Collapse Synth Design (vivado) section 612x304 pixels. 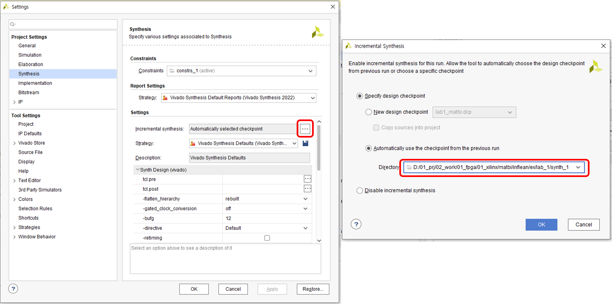click(x=138, y=170)
